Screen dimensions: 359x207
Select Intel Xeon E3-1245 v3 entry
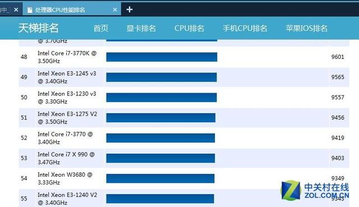(x=67, y=77)
